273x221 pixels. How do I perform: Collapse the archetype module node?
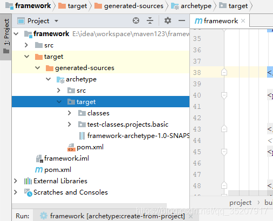pyautogui.click(x=49, y=79)
